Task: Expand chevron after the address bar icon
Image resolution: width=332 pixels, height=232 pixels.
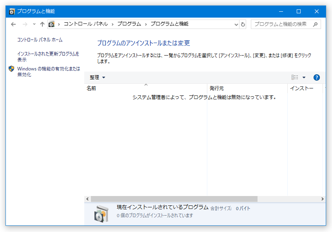Action: click(x=59, y=24)
